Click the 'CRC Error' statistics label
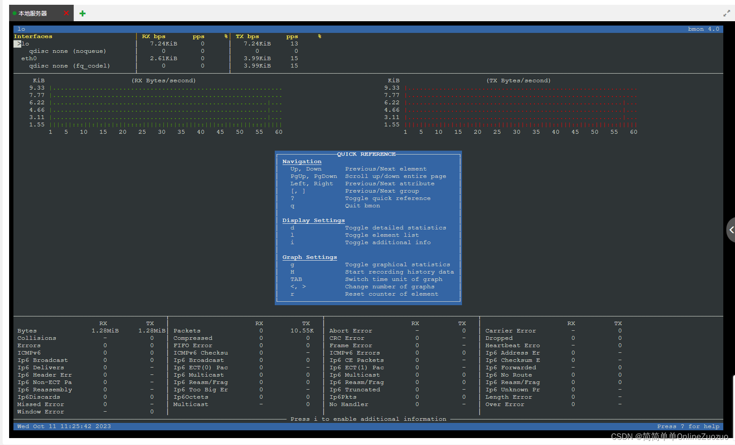The image size is (735, 445). tap(347, 338)
